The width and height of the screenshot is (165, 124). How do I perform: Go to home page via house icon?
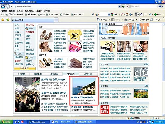pos(98,20)
